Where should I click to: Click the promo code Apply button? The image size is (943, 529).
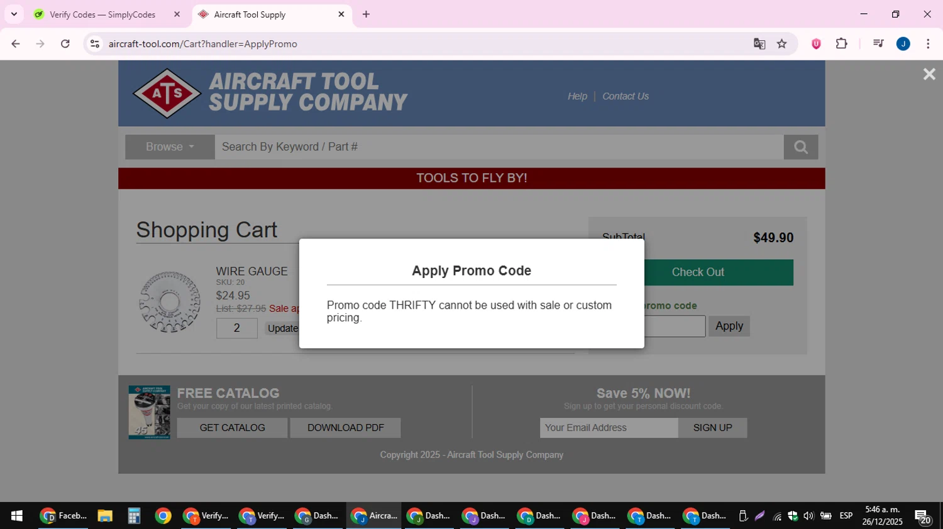click(x=729, y=326)
